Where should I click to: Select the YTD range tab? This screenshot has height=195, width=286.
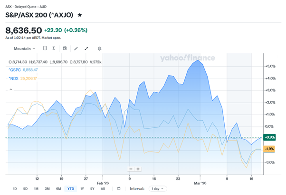[x=71, y=189]
